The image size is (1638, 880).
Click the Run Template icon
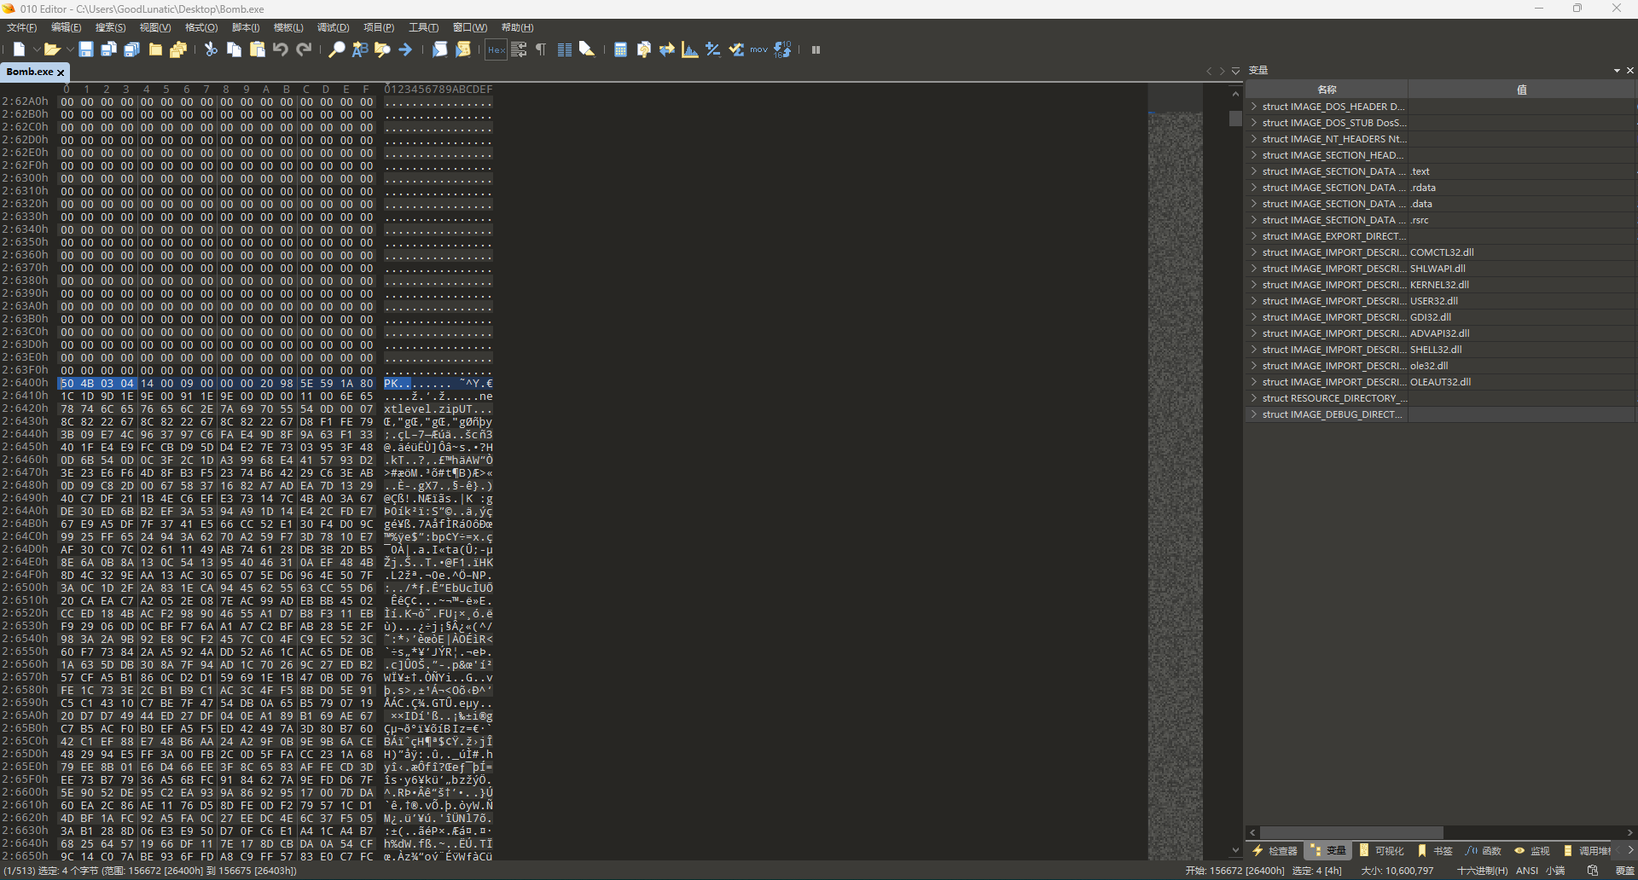pos(462,49)
